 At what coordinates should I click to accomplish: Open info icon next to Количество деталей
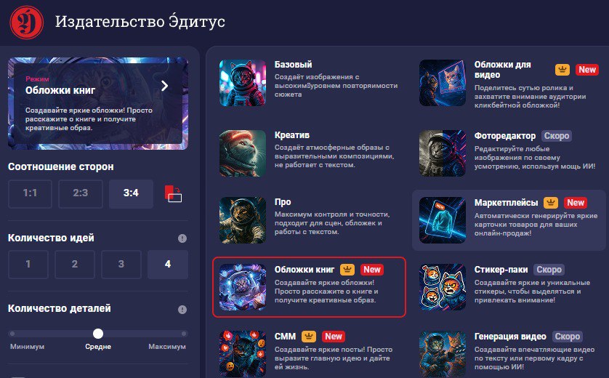click(182, 310)
